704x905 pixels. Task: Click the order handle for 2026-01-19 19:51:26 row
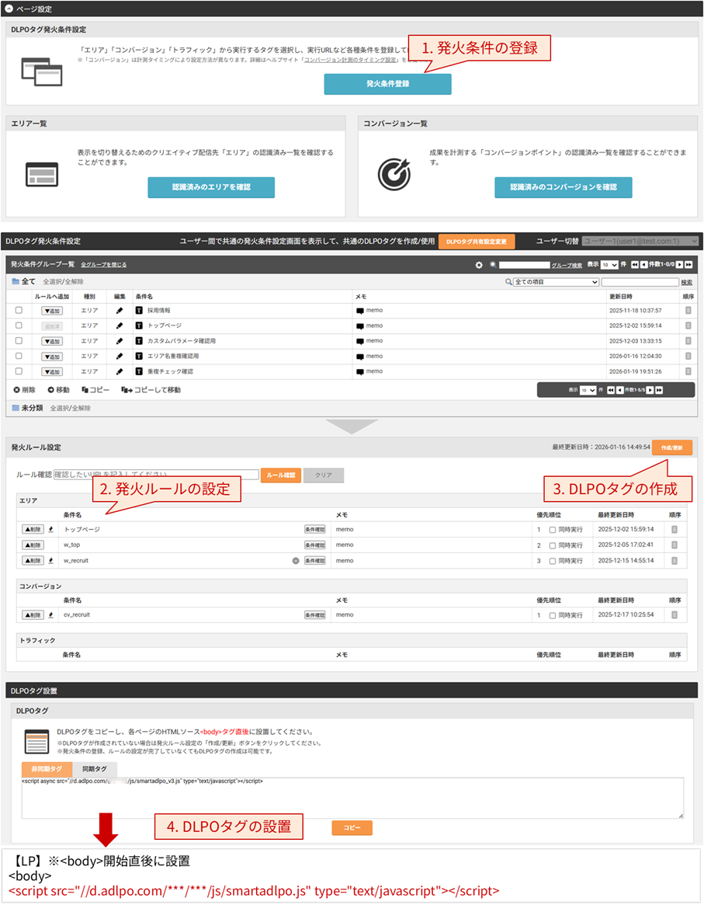688,371
